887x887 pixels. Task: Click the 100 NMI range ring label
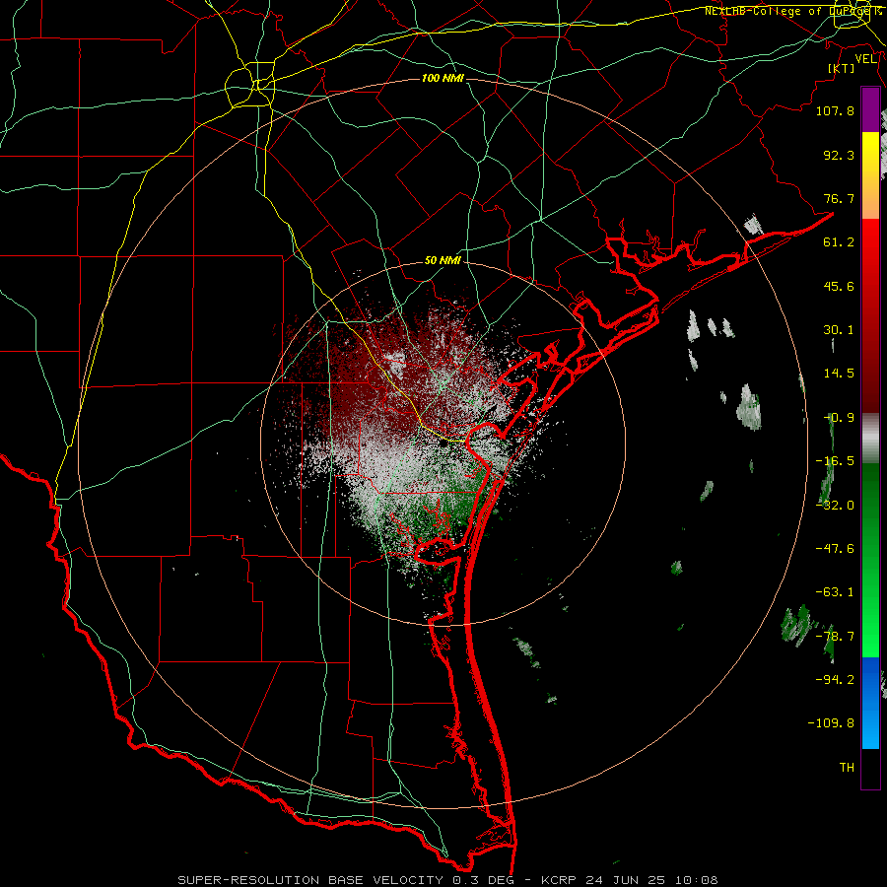(x=443, y=78)
